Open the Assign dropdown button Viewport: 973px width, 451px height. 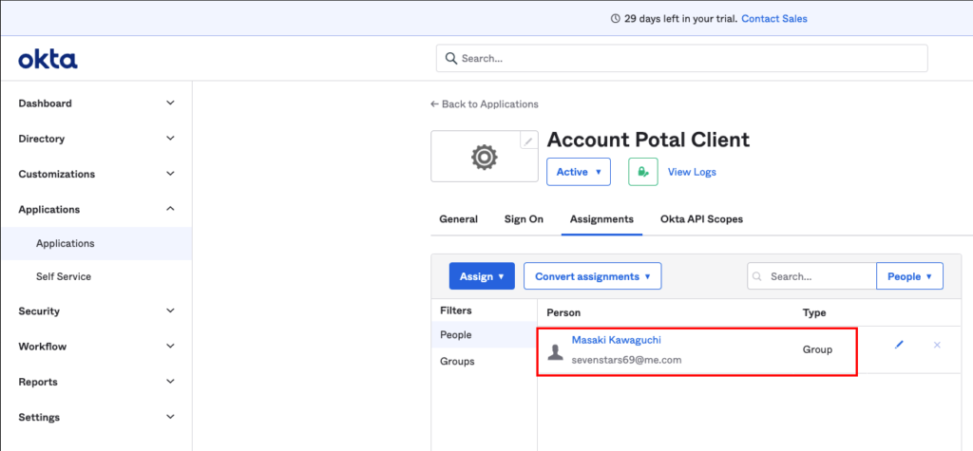481,276
